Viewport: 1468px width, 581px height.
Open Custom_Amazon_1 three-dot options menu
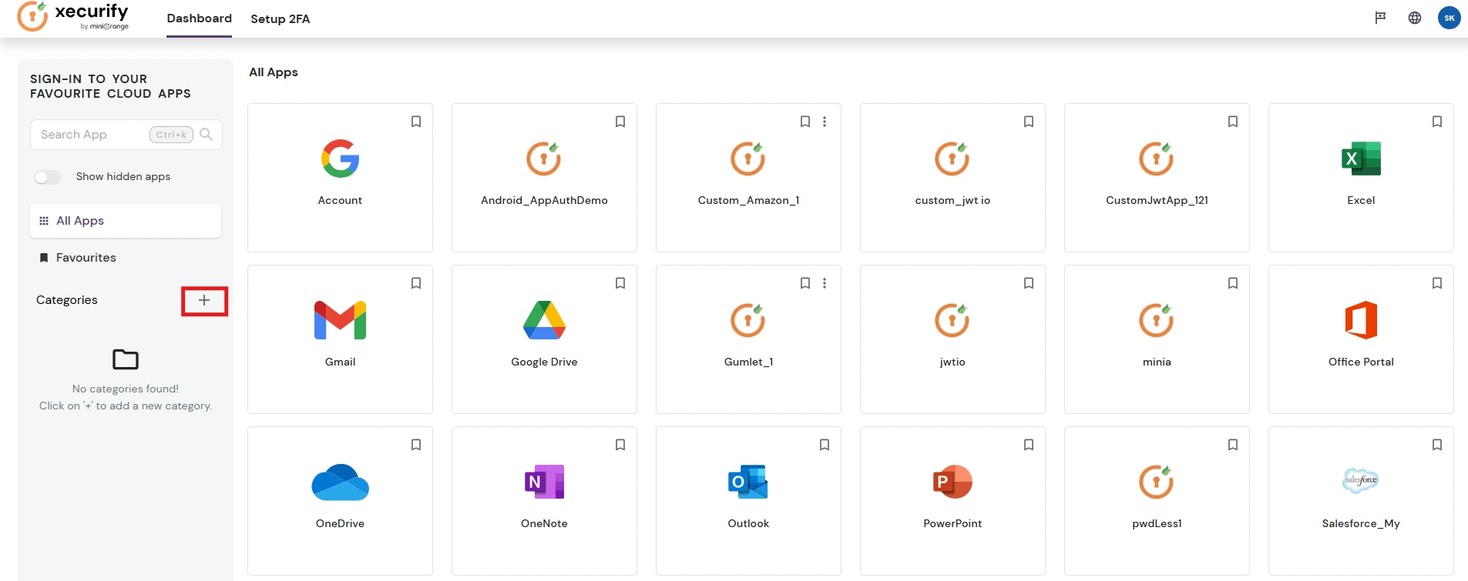[825, 122]
